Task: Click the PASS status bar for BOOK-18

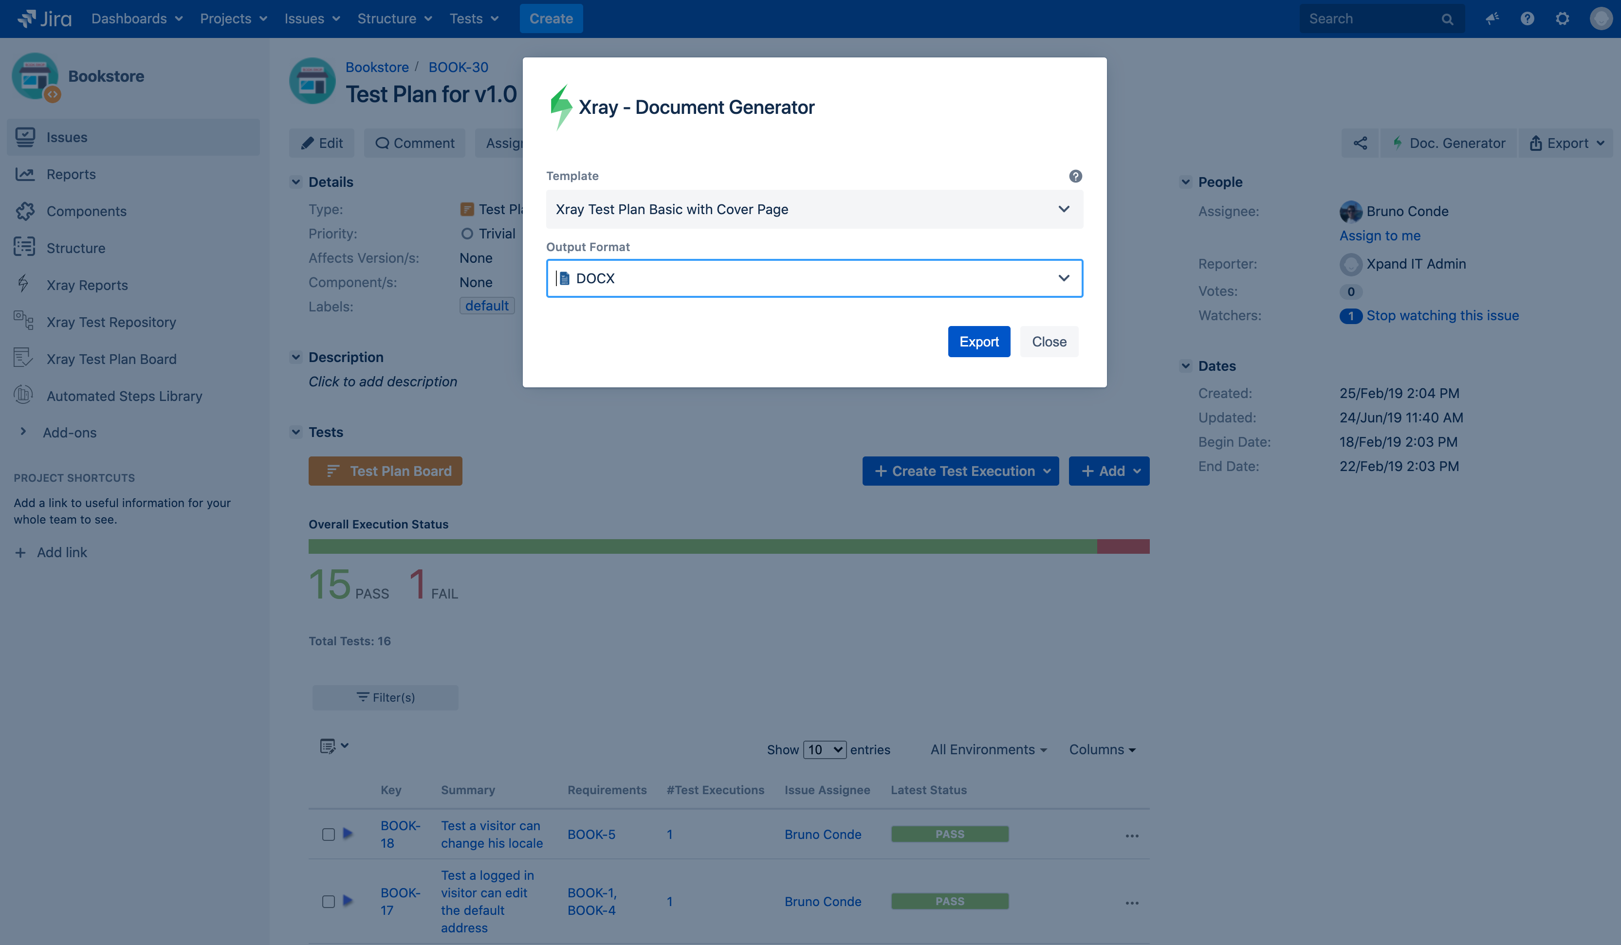Action: point(949,834)
